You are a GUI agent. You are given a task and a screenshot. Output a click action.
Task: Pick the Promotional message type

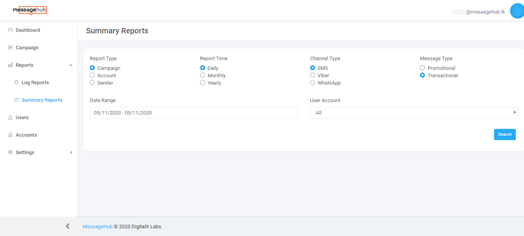point(423,68)
